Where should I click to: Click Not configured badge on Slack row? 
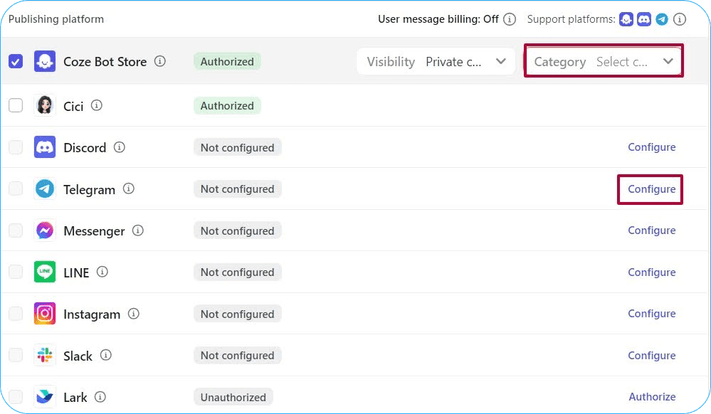pyautogui.click(x=237, y=356)
